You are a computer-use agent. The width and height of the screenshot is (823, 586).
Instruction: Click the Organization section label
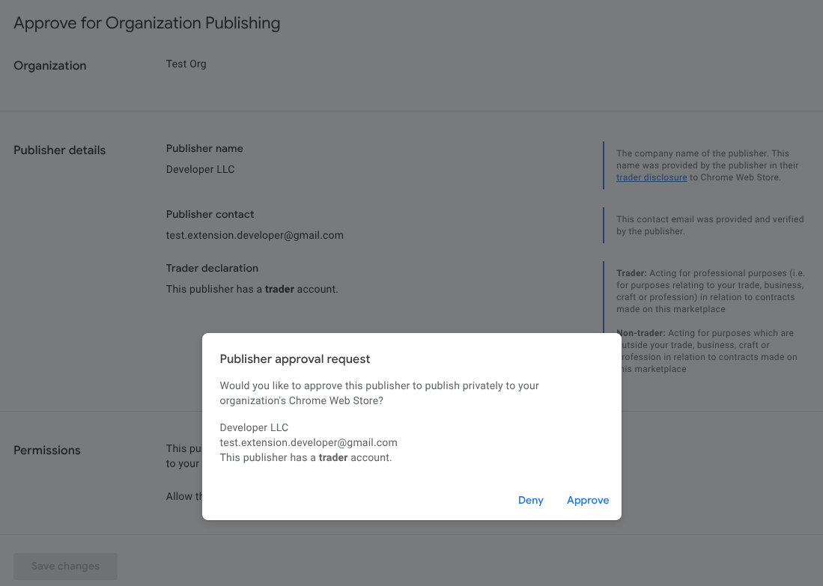click(49, 66)
